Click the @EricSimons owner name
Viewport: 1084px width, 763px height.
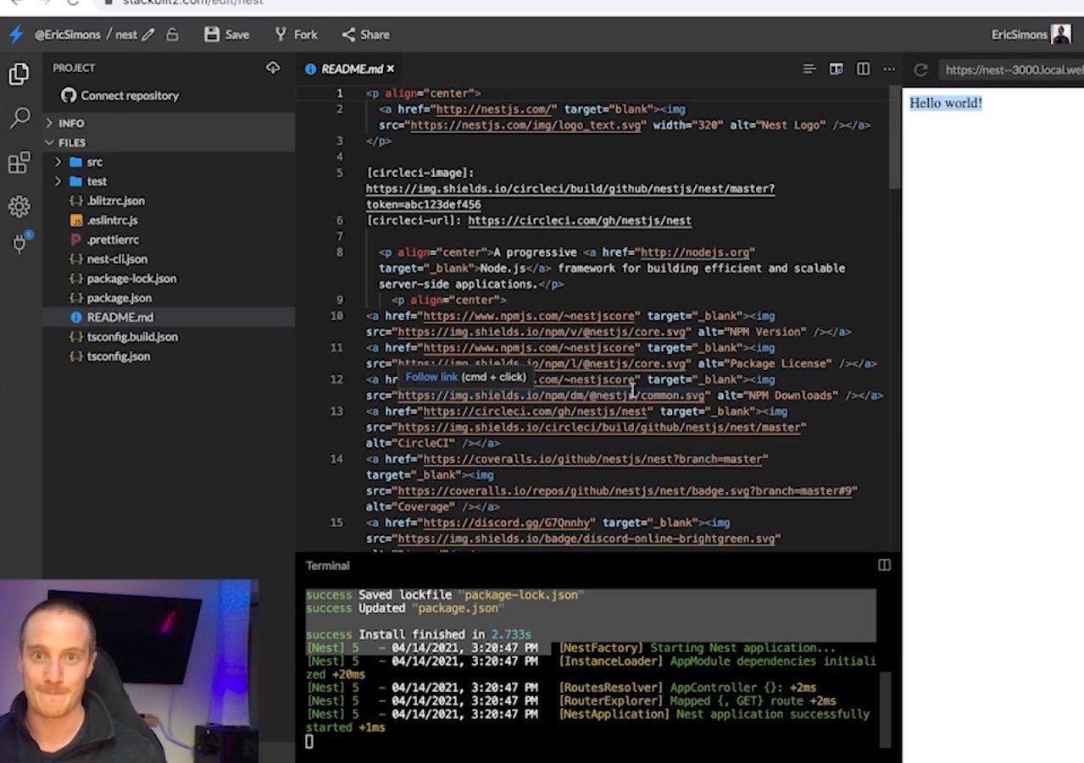click(68, 35)
